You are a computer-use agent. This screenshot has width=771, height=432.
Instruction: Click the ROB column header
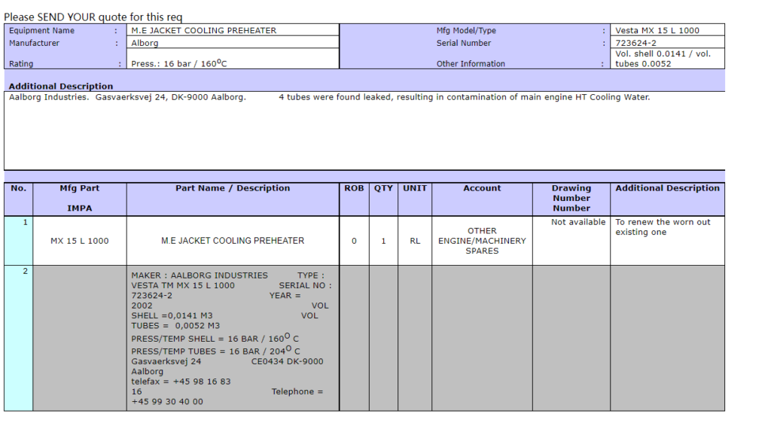[354, 188]
